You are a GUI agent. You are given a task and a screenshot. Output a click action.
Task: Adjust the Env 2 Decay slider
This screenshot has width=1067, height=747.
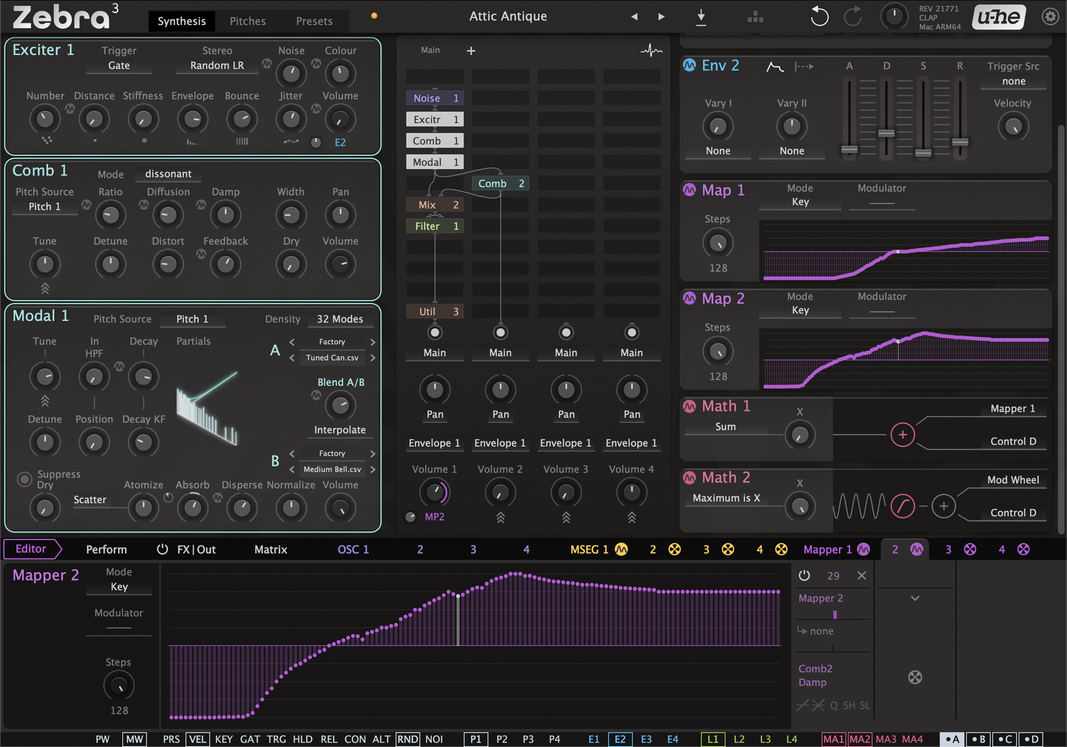point(886,133)
